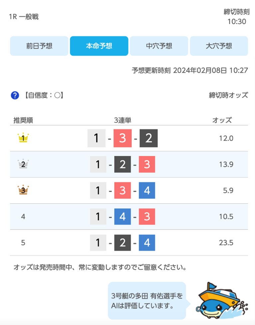This screenshot has width=255, height=325.
Task: Click the 23.5 odds for 1-2-4
Action: click(x=226, y=243)
